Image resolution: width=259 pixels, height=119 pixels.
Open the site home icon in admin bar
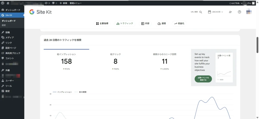coord(8,3)
